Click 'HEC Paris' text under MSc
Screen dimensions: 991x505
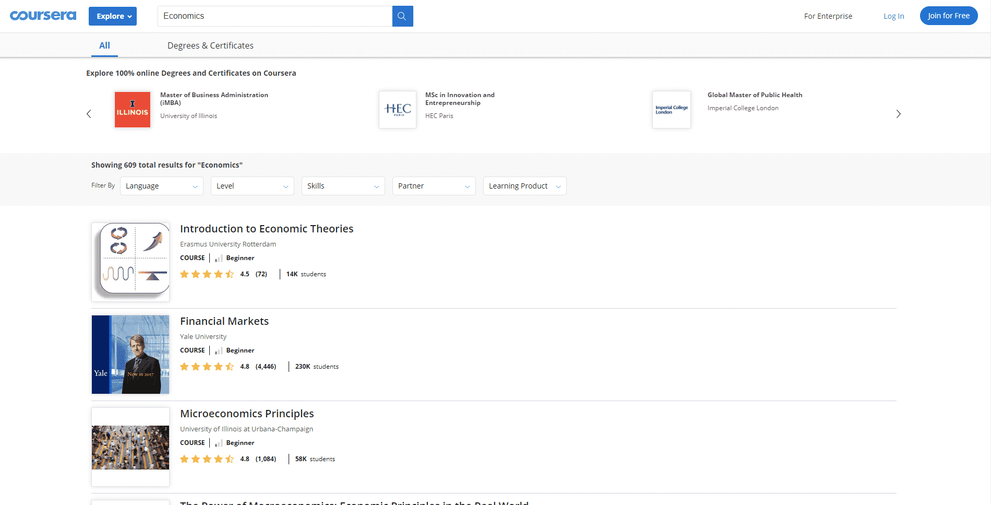[439, 116]
